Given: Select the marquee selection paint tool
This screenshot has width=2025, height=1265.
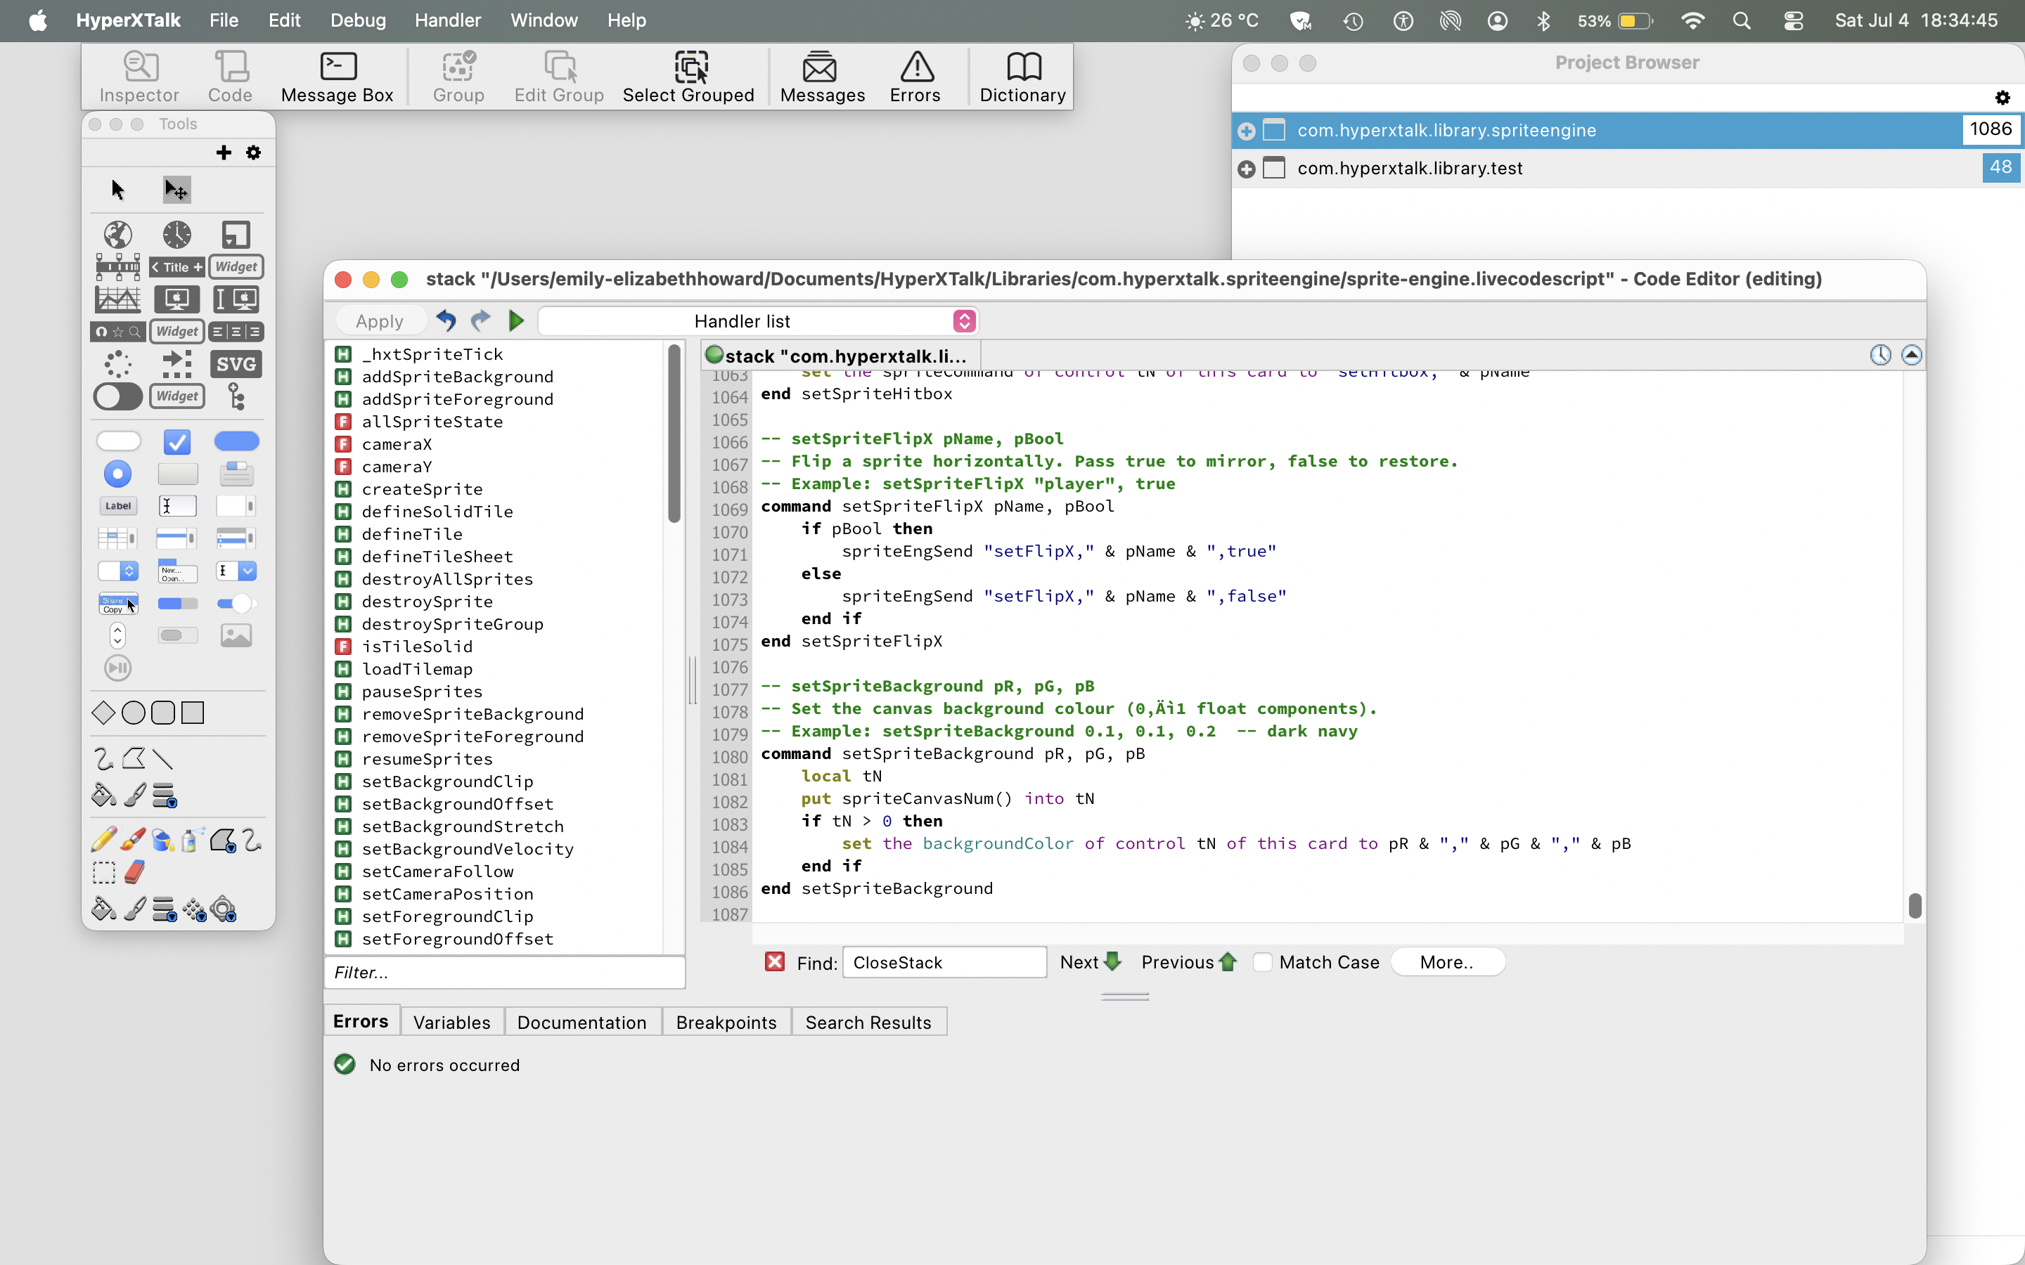Looking at the screenshot, I should click(104, 871).
